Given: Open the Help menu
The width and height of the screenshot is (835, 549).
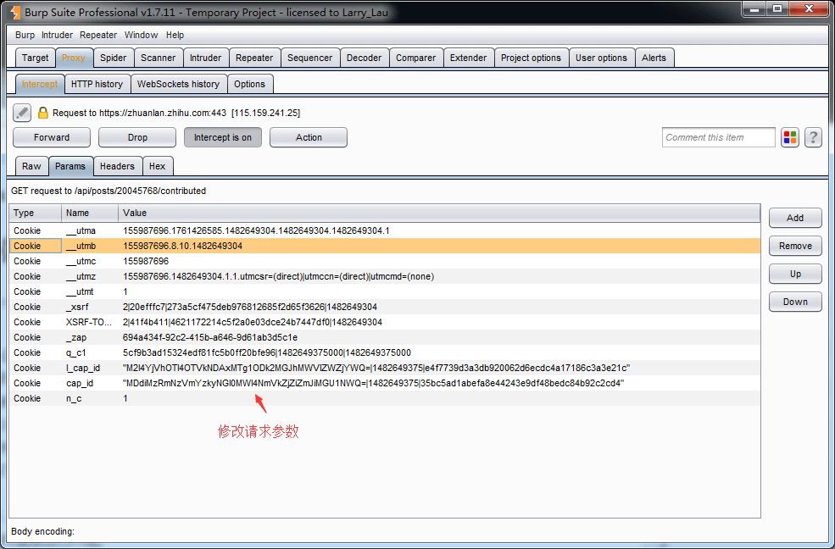Looking at the screenshot, I should 175,35.
